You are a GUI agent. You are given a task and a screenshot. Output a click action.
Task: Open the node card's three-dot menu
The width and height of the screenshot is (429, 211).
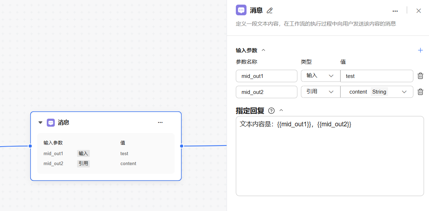[x=160, y=122]
